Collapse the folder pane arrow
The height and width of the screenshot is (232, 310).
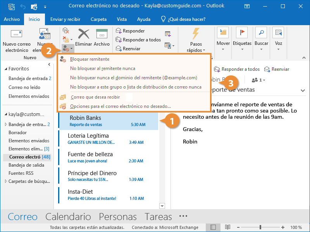click(x=49, y=64)
